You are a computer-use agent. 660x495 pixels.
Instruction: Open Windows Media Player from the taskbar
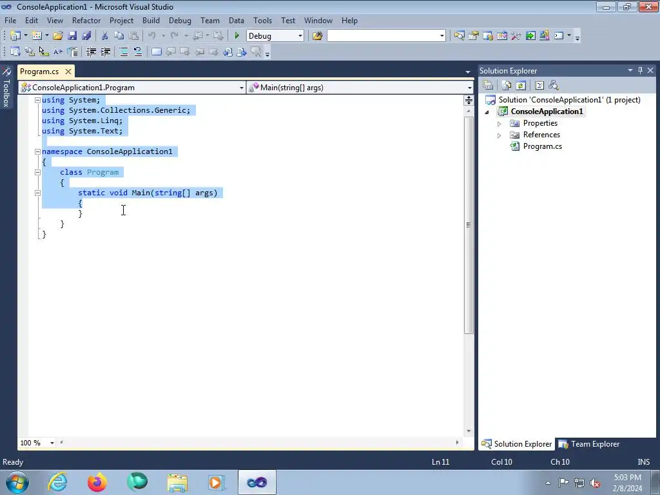(x=217, y=482)
